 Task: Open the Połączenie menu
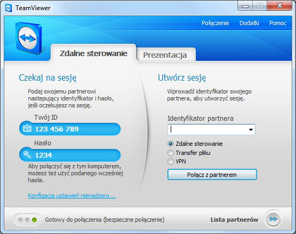(x=215, y=23)
